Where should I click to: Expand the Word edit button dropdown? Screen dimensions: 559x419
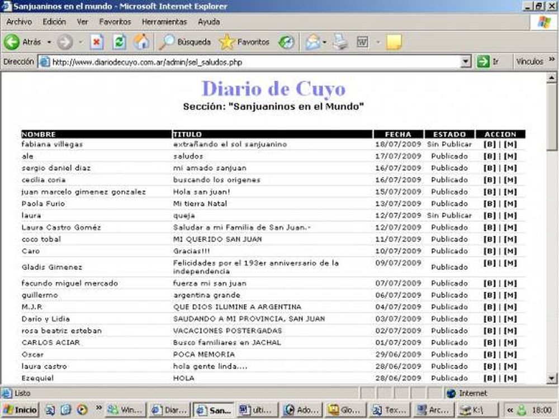(378, 42)
